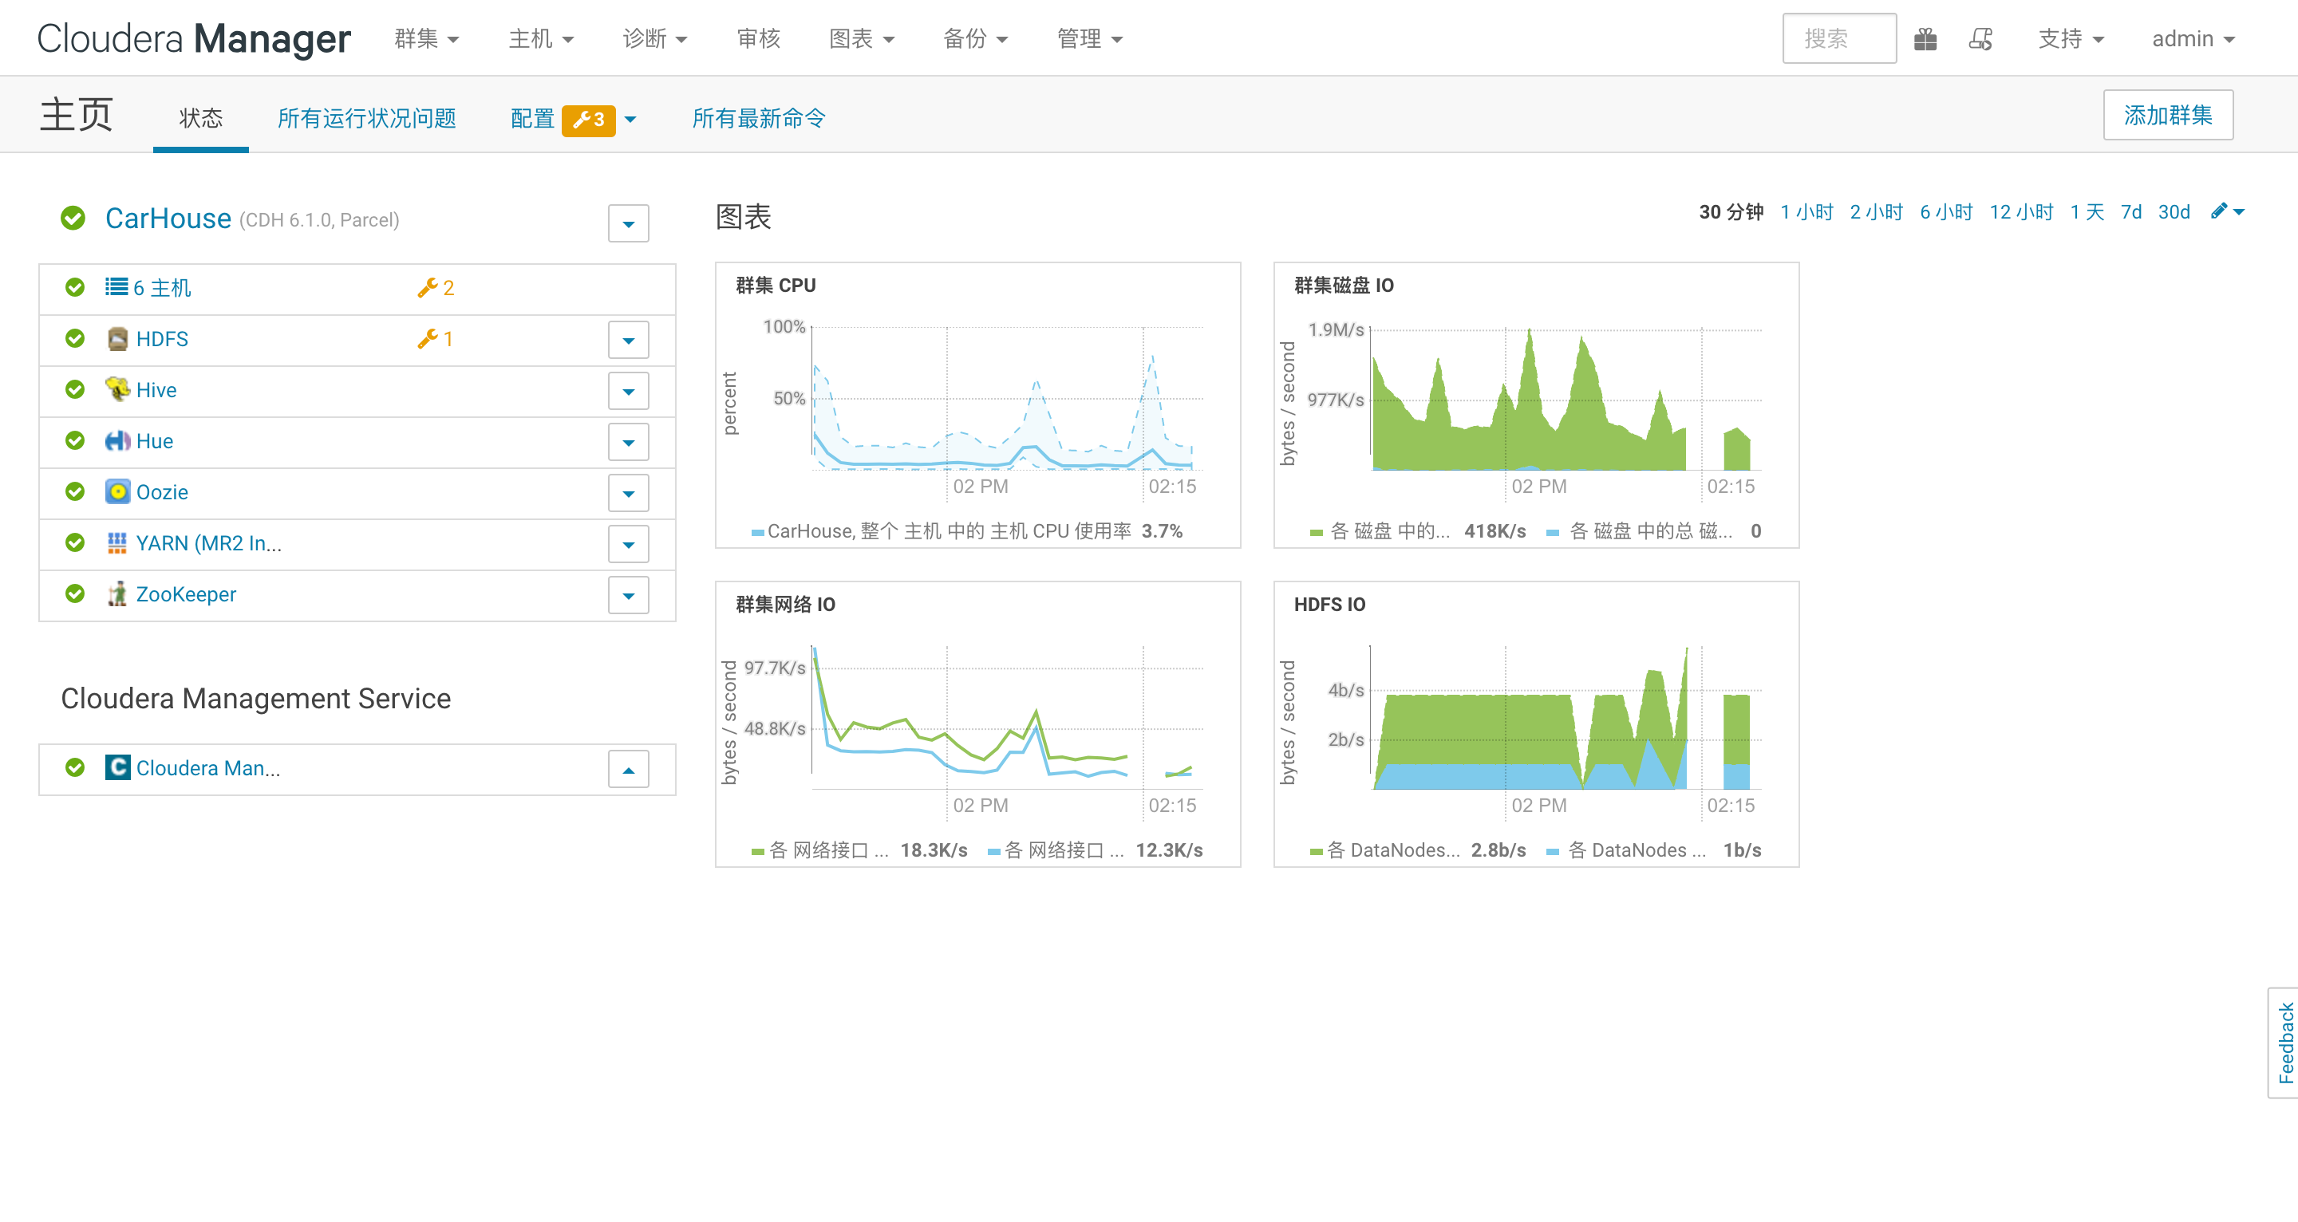Click the pencil edit icon beside 30d
This screenshot has height=1222, width=2298.
click(x=2218, y=211)
